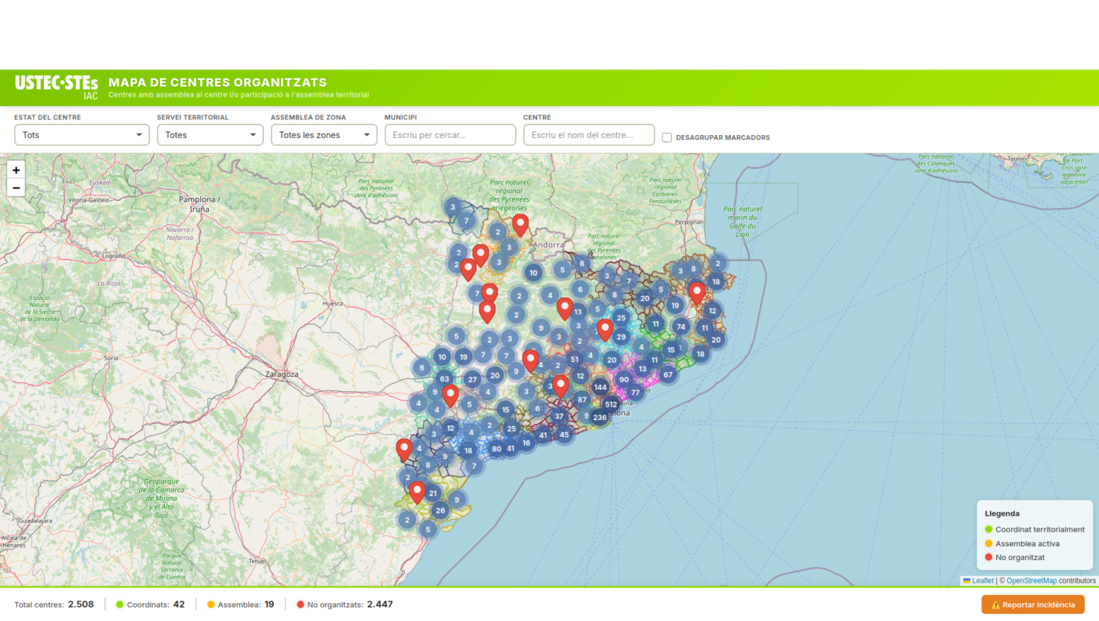Open the cluster marker labeled 80
The image size is (1099, 621).
[496, 449]
